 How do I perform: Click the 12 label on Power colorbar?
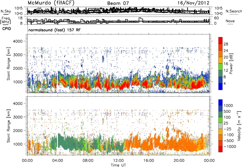pos(226,71)
